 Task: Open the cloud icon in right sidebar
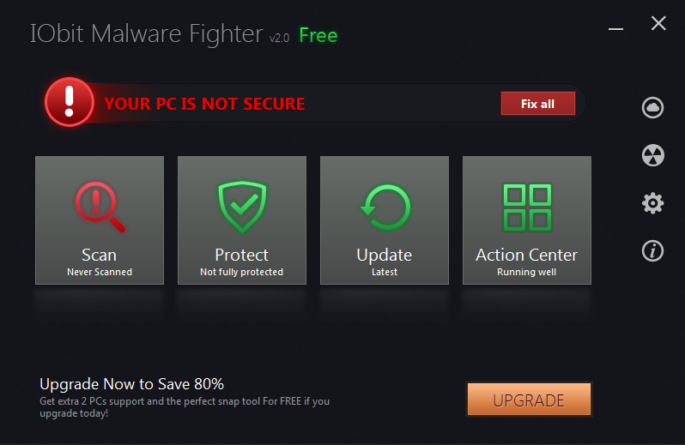pyautogui.click(x=652, y=108)
